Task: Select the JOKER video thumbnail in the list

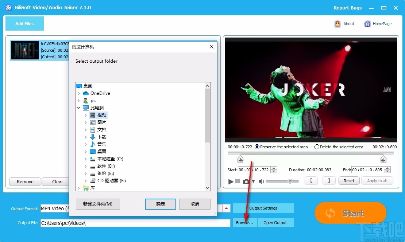Action: (25, 50)
